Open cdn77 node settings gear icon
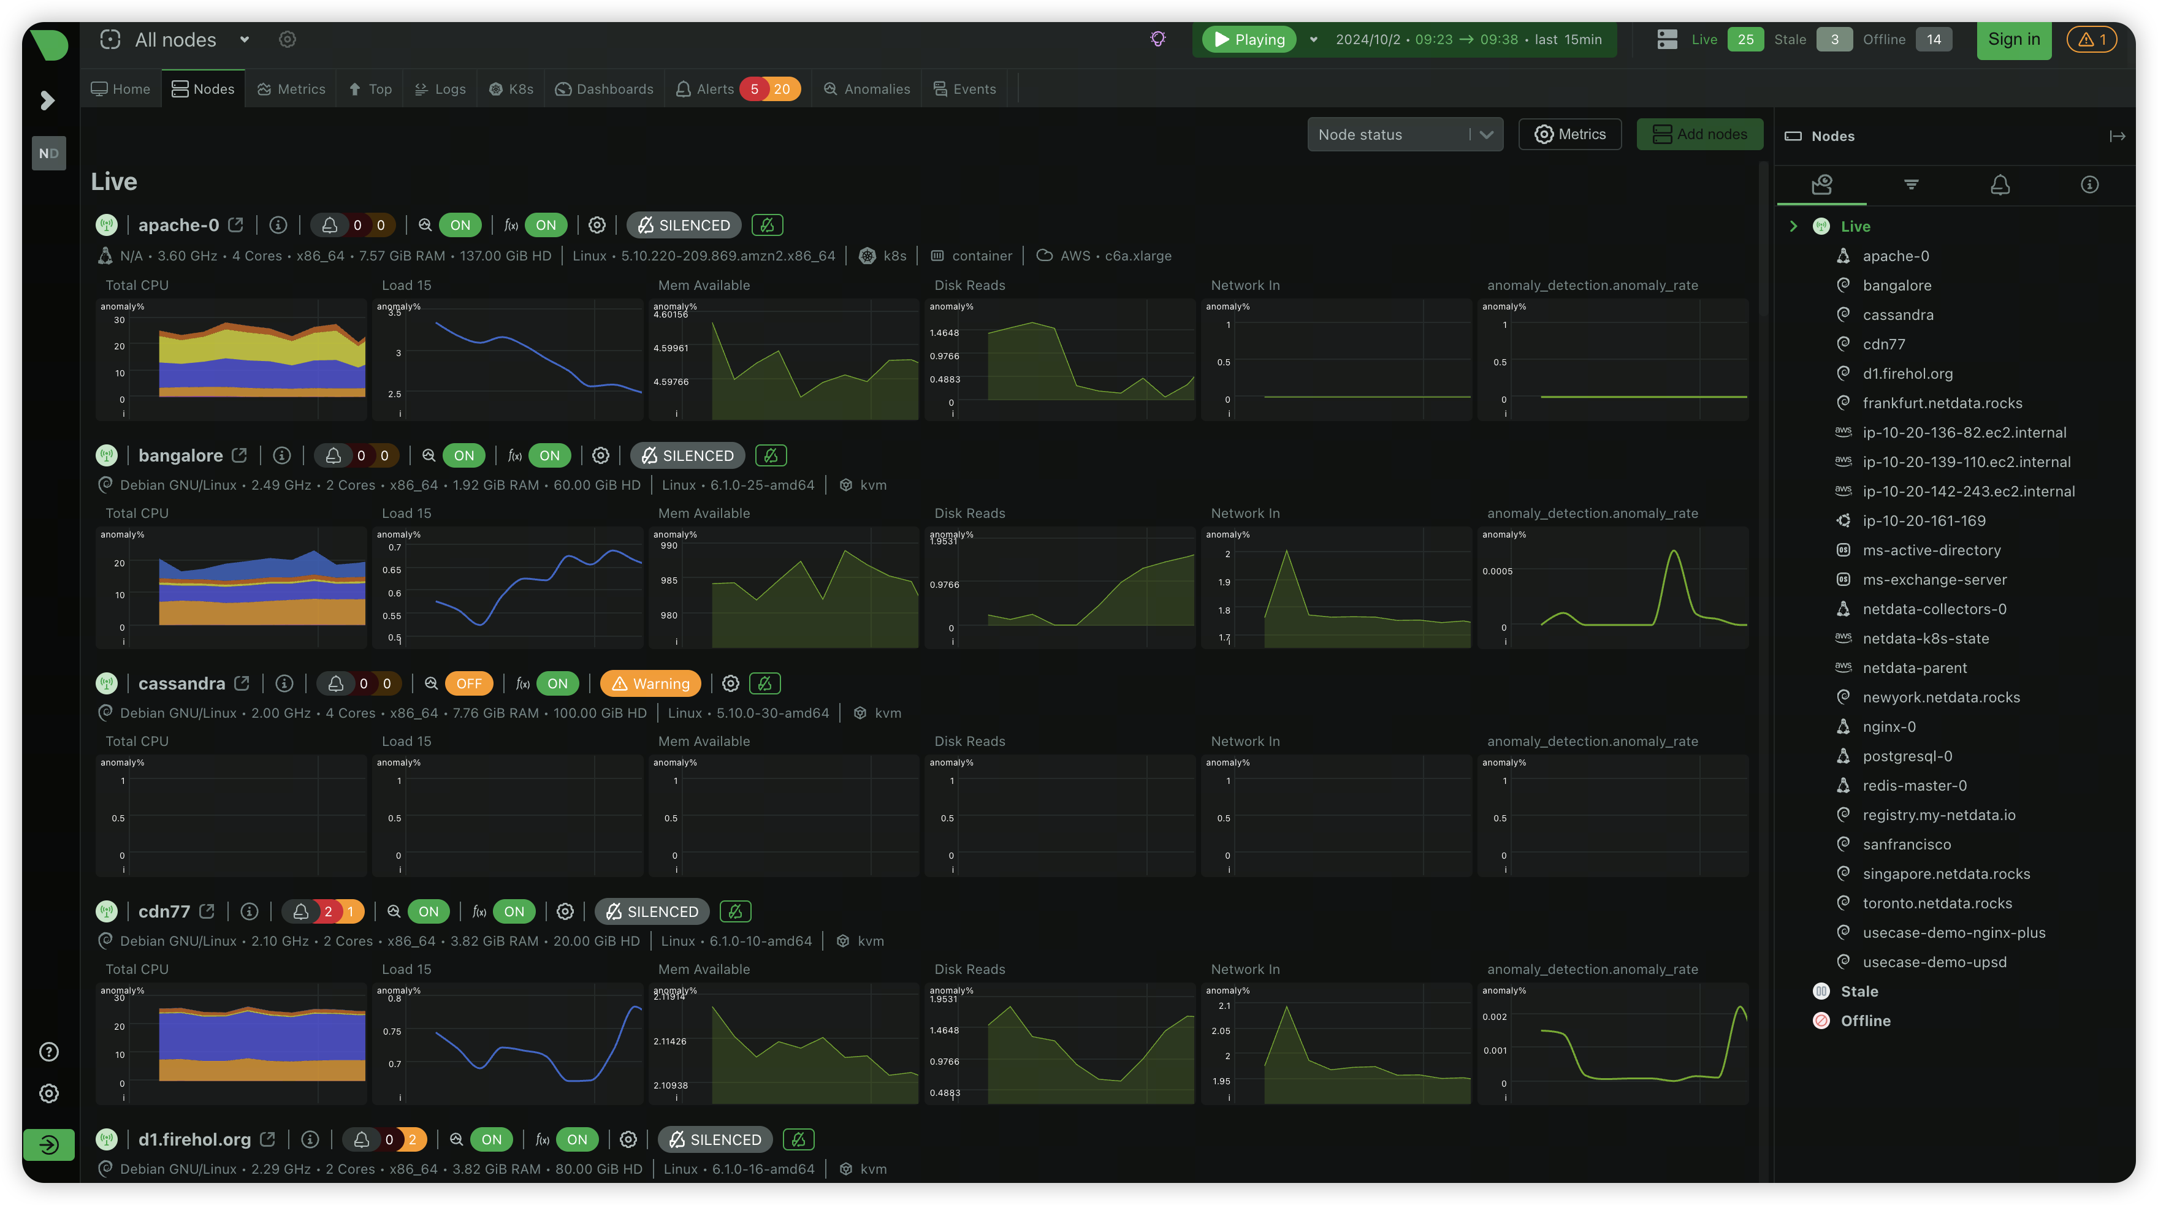Screen dimensions: 2158x1205 point(565,911)
